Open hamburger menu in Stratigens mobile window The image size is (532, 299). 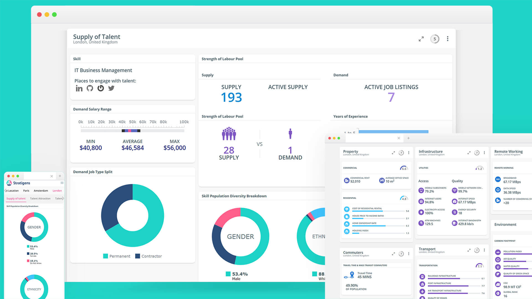[62, 183]
